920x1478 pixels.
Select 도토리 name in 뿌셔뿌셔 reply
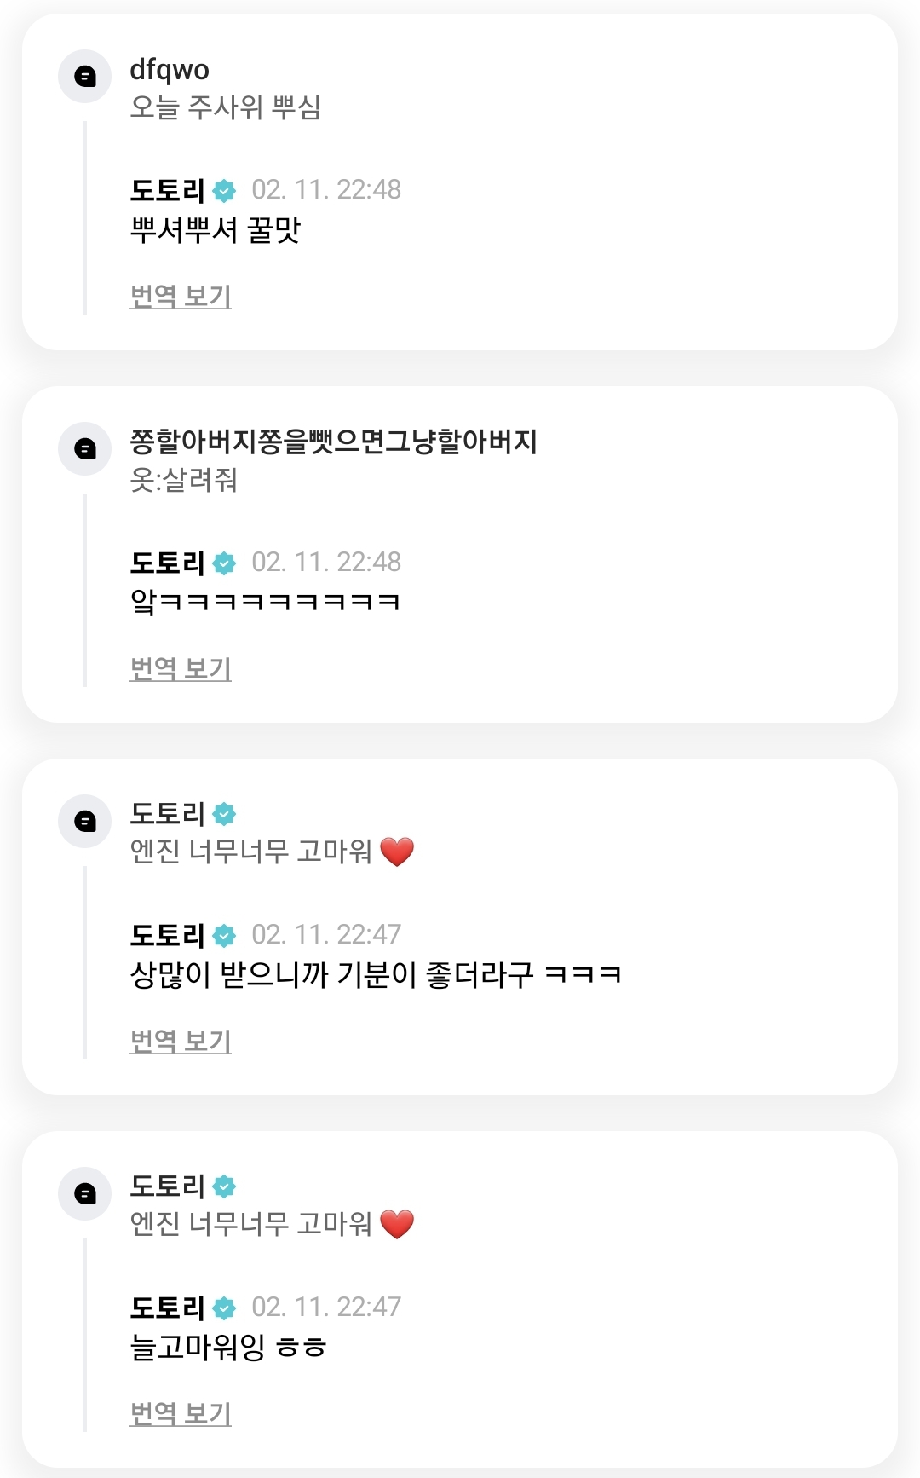click(167, 191)
